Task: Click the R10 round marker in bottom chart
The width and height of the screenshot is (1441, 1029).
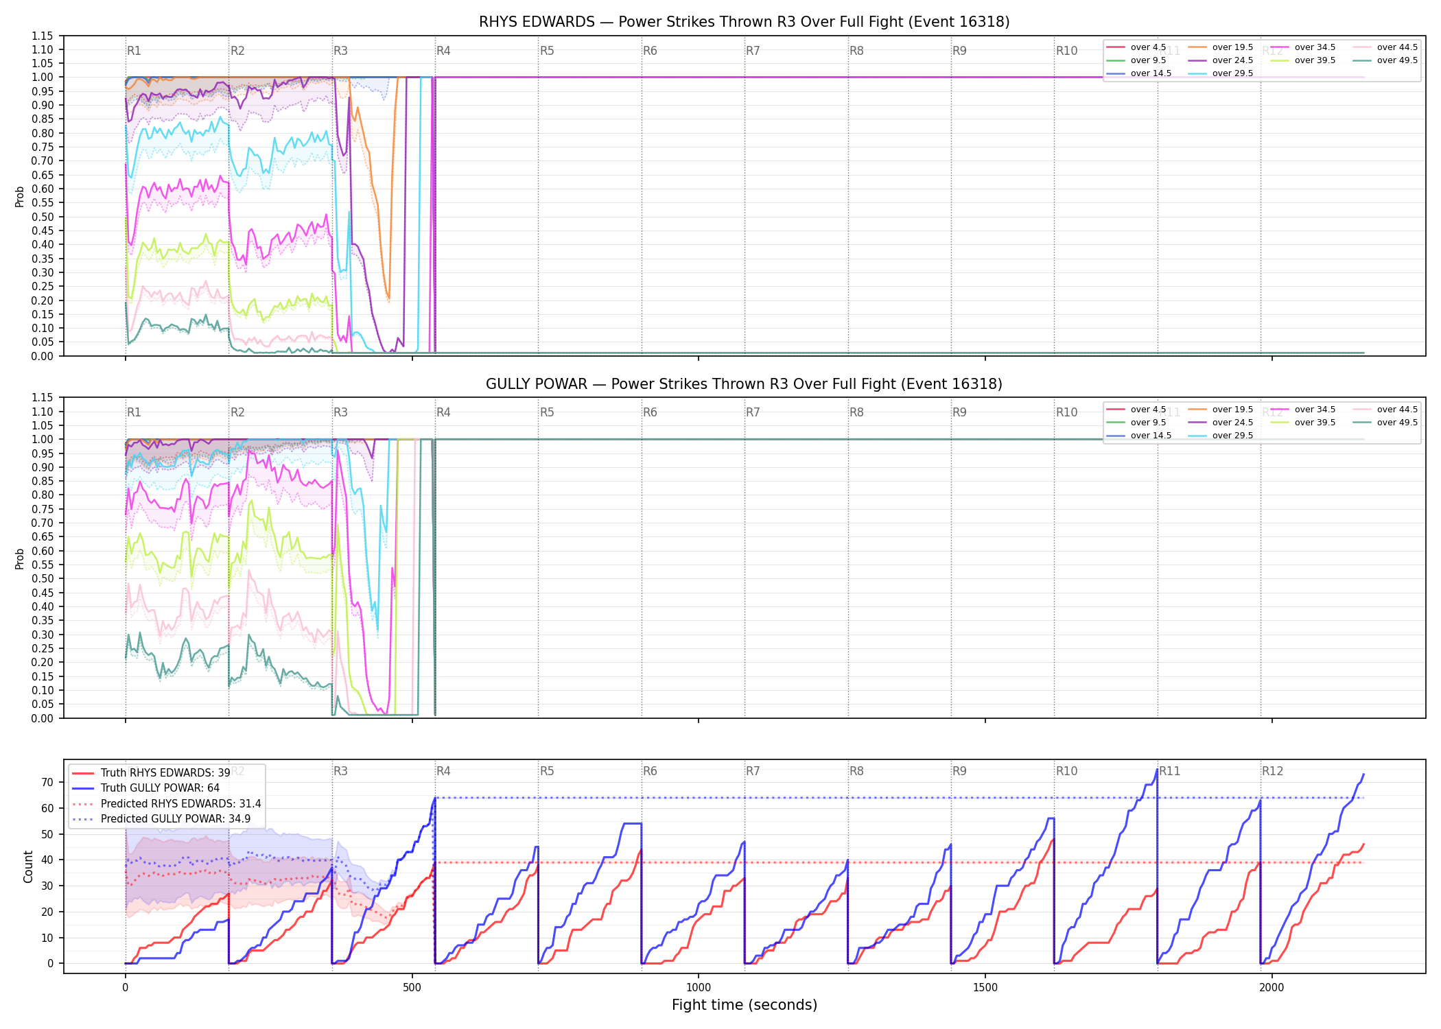Action: 1066,771
